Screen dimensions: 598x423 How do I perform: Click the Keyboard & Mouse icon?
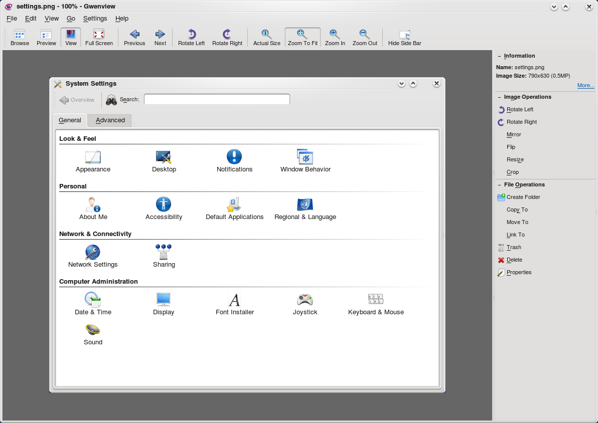(376, 304)
